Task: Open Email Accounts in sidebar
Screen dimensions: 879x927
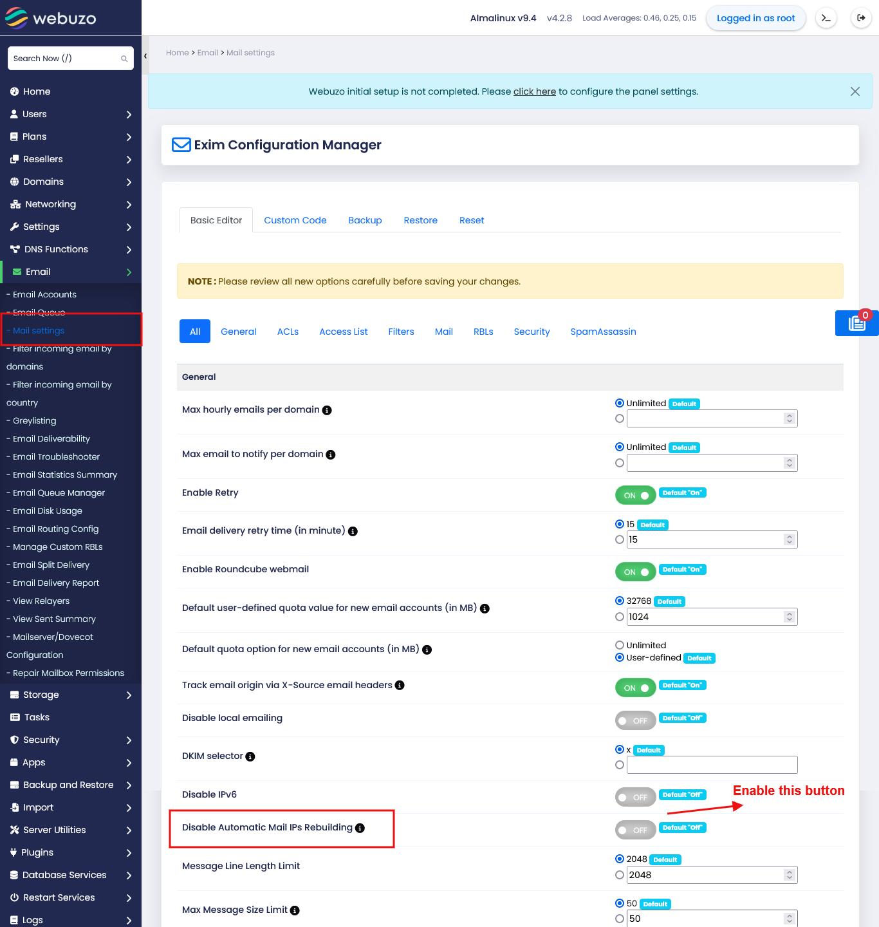Action: 44,294
